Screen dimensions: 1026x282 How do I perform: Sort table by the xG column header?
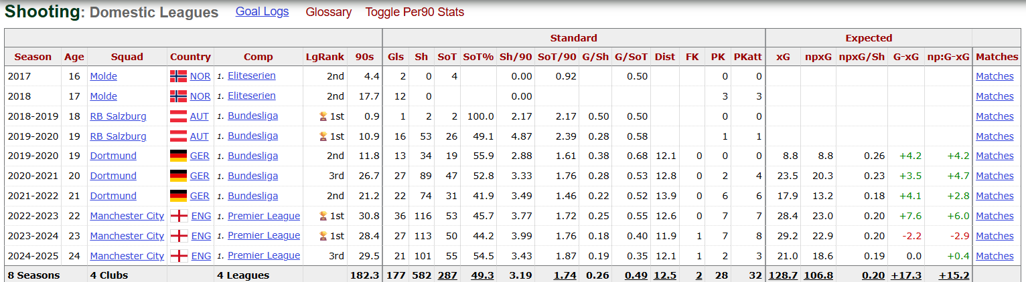pyautogui.click(x=783, y=57)
